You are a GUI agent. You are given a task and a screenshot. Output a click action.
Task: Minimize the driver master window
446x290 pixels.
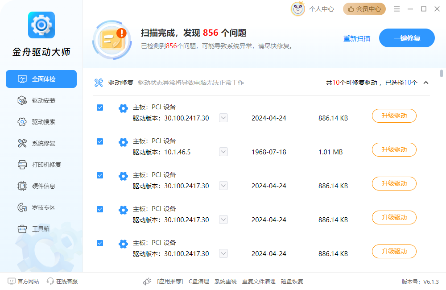tap(410, 9)
